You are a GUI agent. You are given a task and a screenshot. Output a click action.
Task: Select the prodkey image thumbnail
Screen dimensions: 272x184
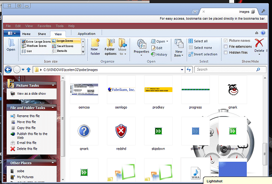click(158, 90)
